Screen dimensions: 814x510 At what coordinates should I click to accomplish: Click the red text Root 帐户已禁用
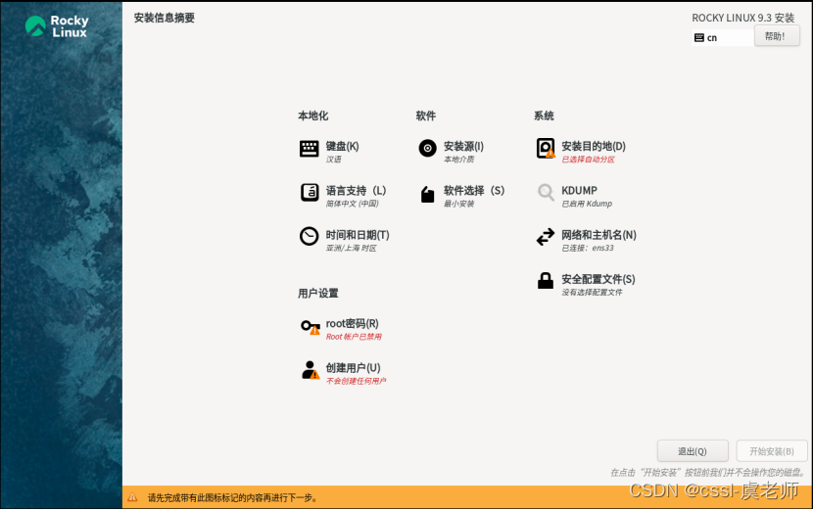coord(354,337)
